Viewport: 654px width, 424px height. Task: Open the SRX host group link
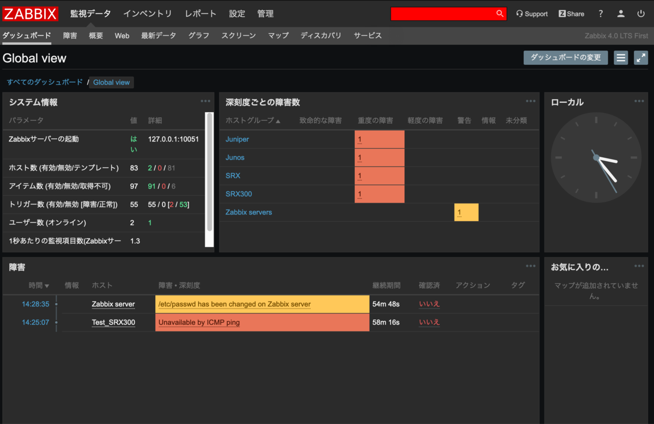pos(233,176)
